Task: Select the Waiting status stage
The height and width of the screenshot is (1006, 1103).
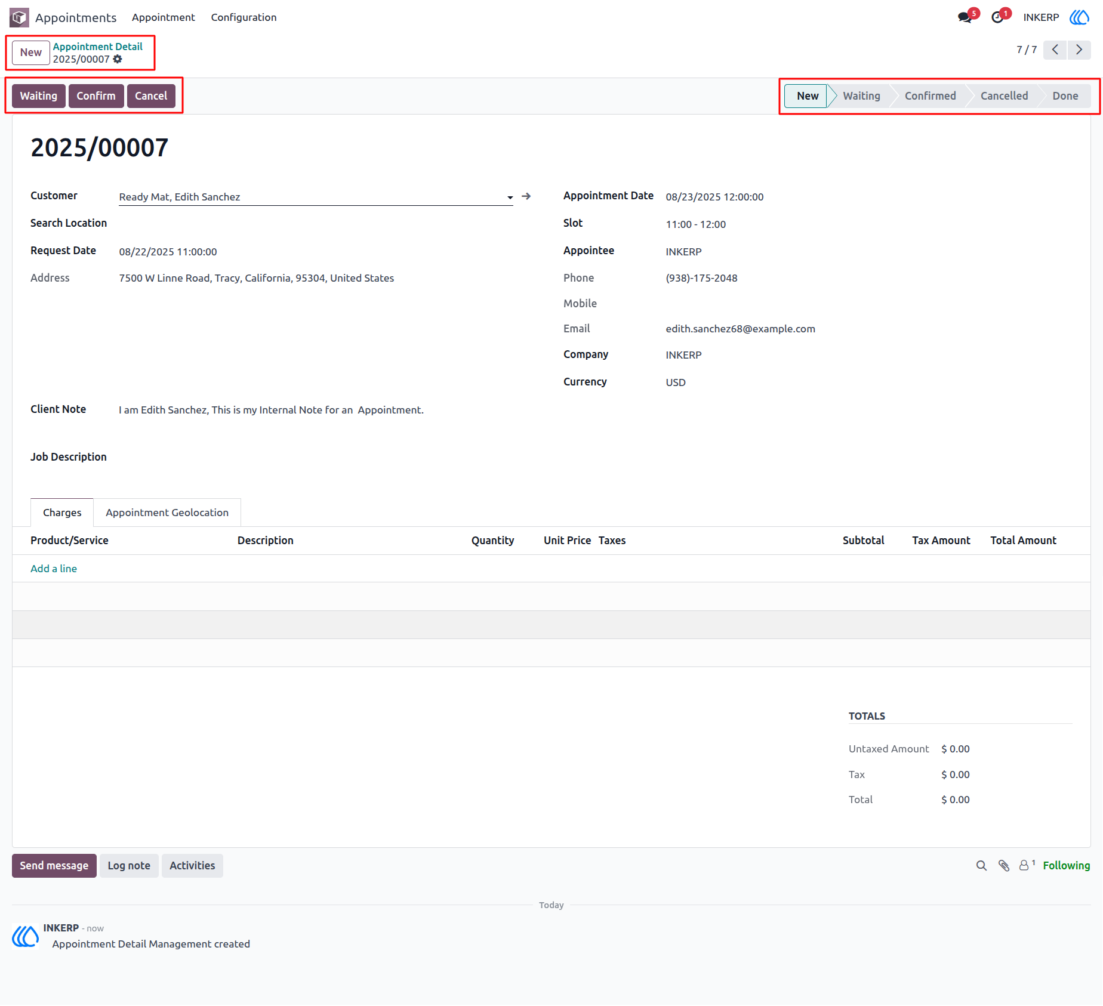Action: (861, 96)
